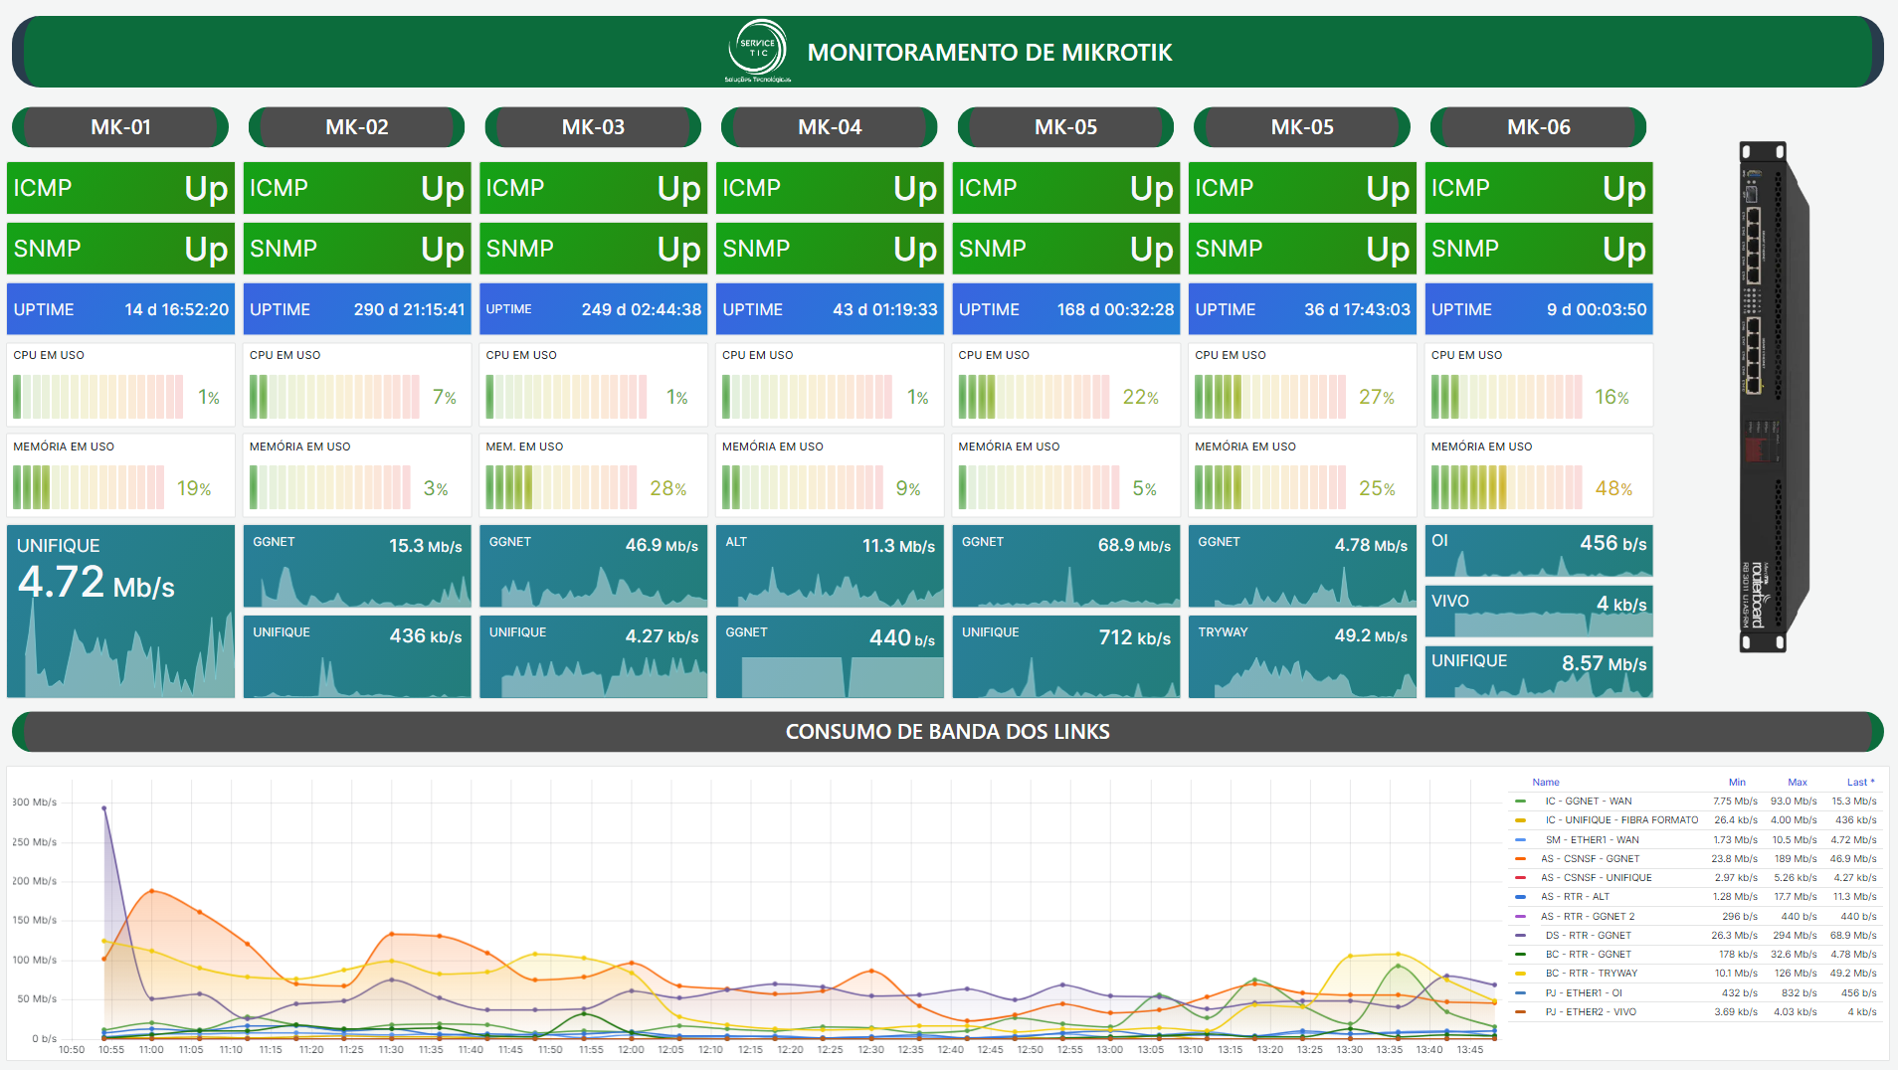This screenshot has width=1898, height=1070.
Task: Click the MONITORAMENTO DE MIKROTIK title
Action: coord(990,53)
